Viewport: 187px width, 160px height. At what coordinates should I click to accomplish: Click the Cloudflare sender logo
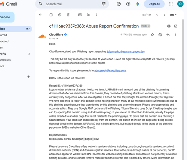click(x=42, y=37)
